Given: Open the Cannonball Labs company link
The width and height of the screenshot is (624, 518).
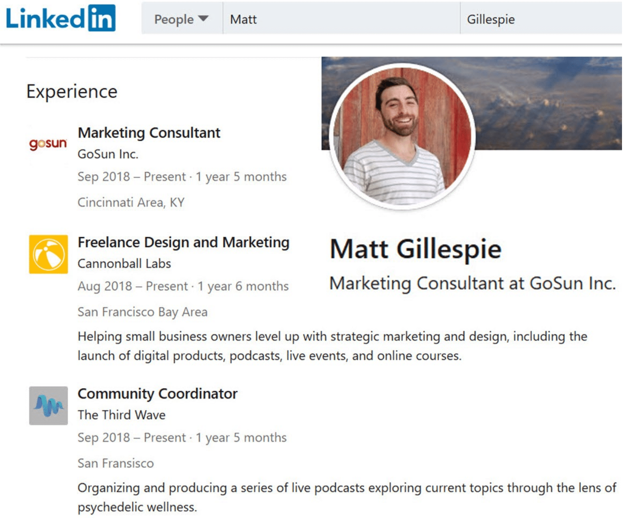Looking at the screenshot, I should 124,264.
